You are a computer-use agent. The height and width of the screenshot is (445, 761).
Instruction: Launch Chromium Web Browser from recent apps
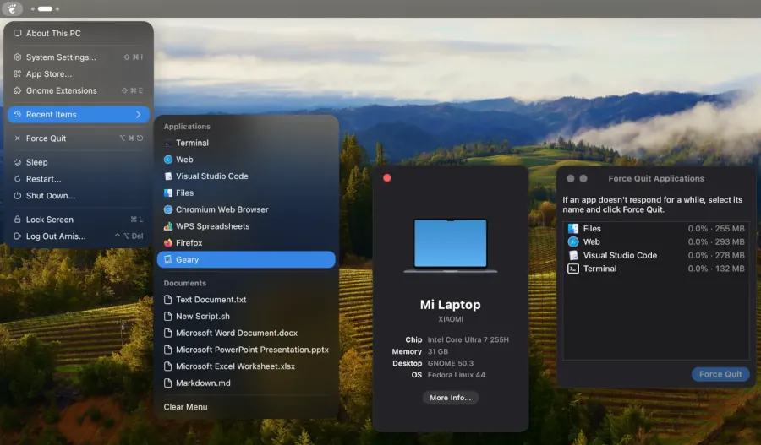(x=246, y=209)
